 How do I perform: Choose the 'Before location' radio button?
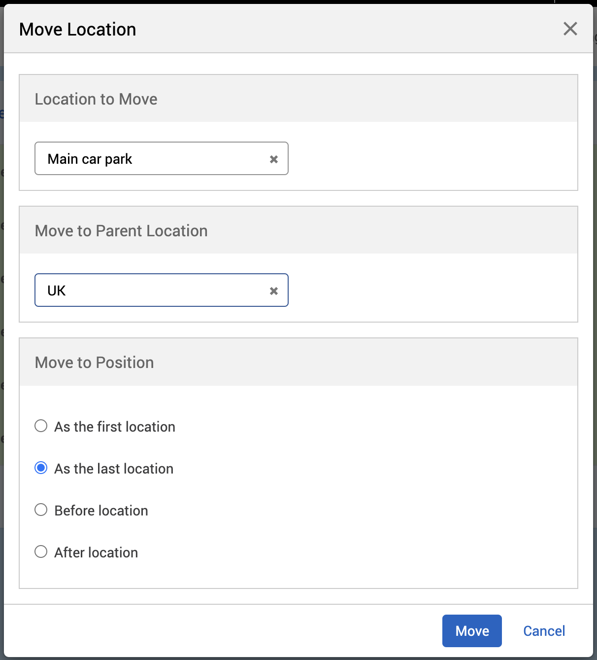41,510
